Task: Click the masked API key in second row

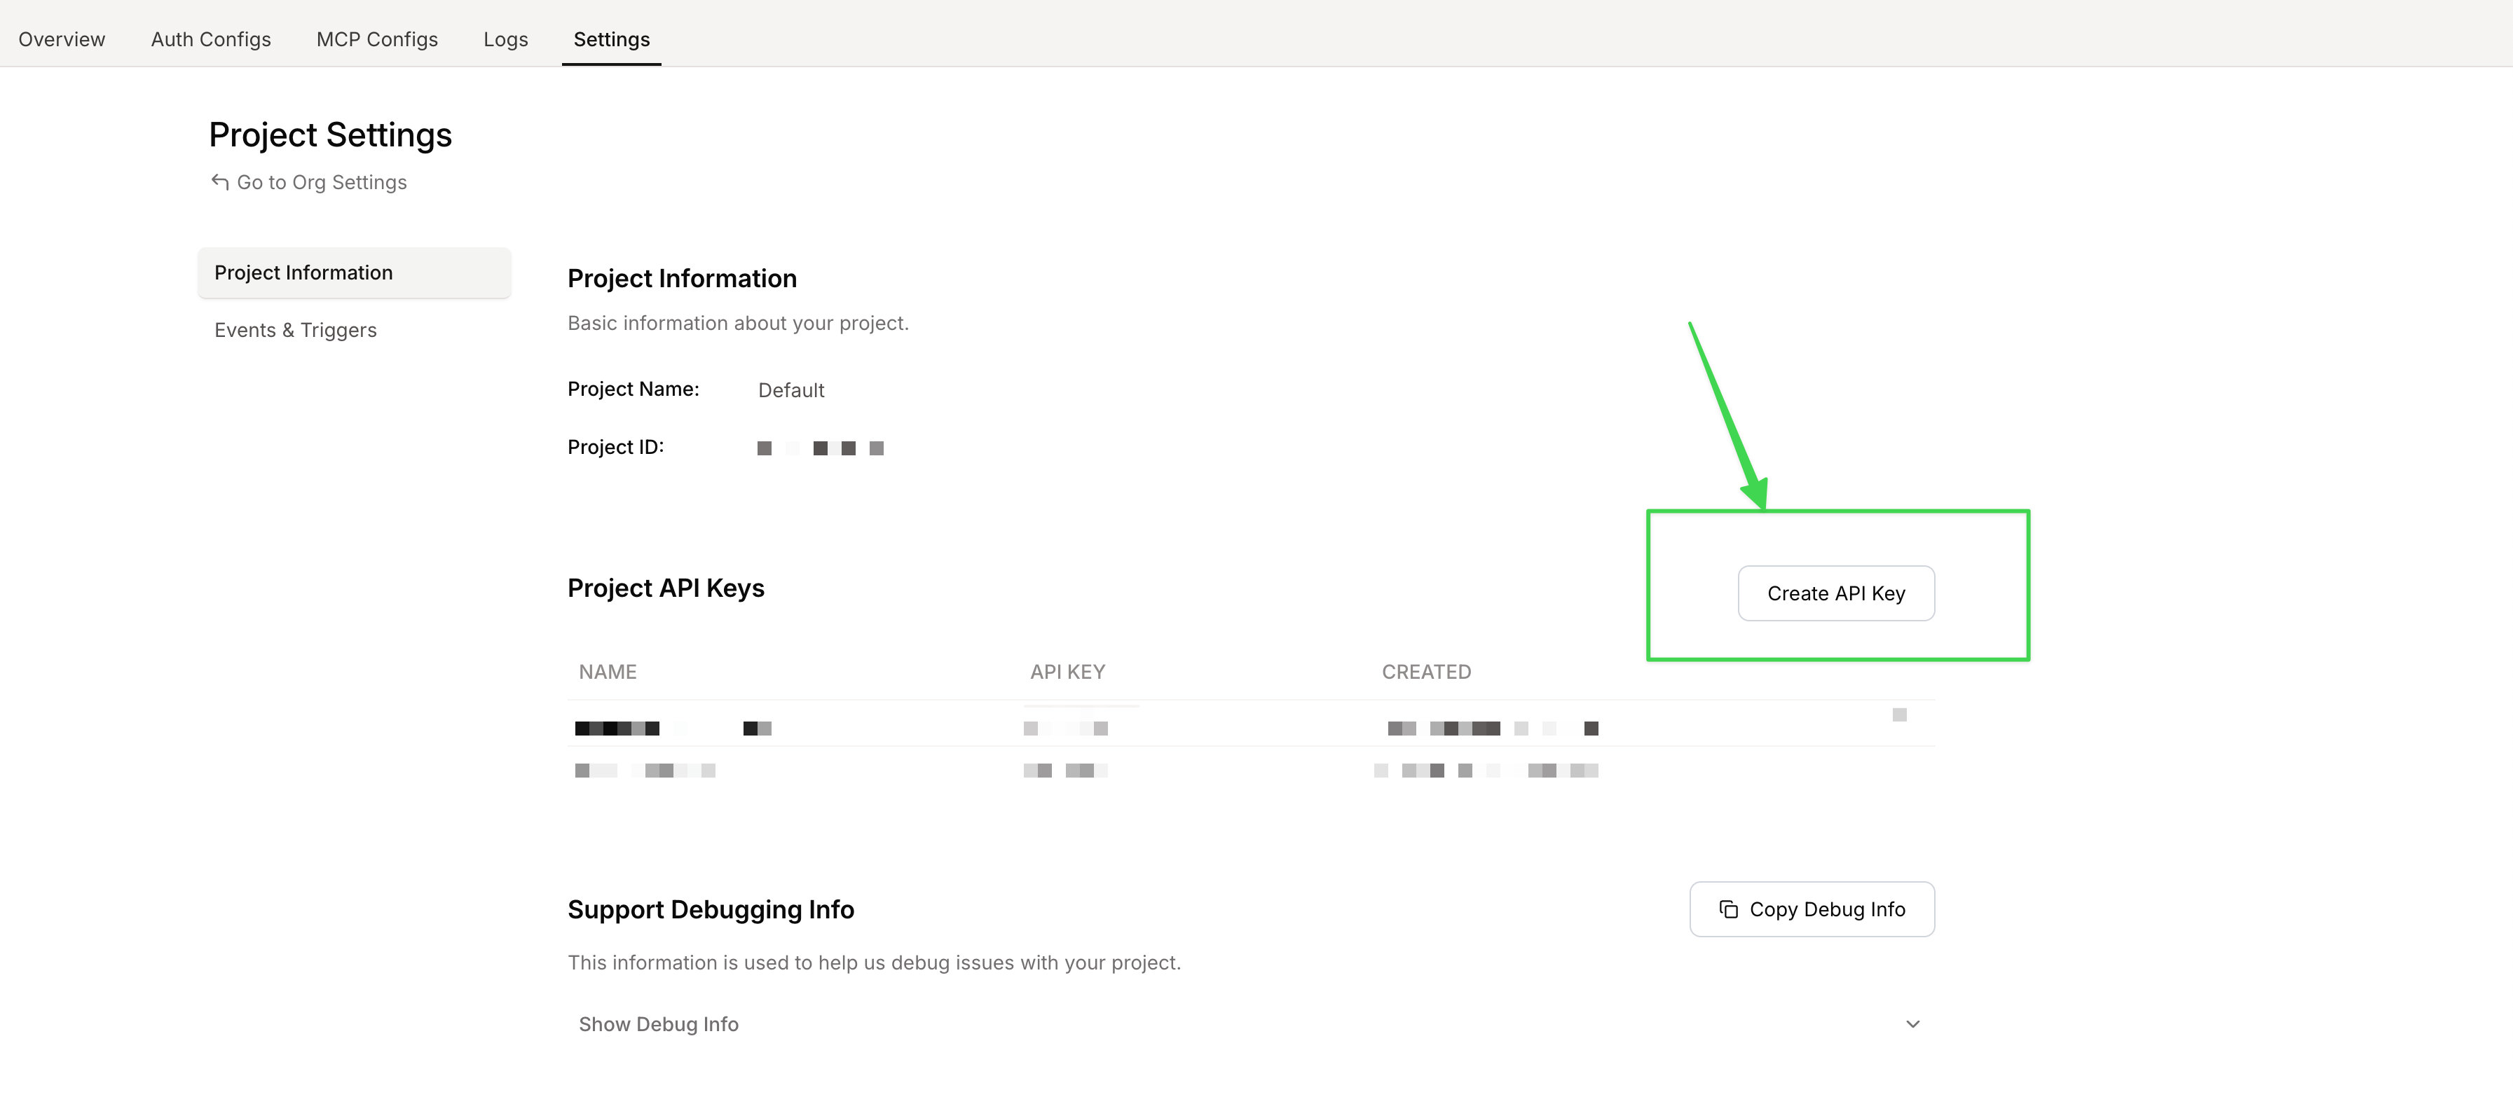Action: coord(1065,771)
